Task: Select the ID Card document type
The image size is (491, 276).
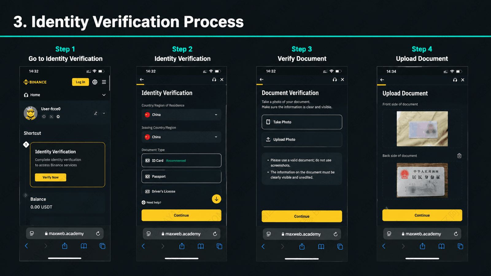Action: [x=181, y=160]
